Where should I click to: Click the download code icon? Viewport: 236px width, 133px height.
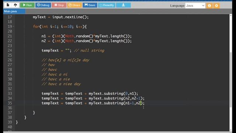pos(124,5)
